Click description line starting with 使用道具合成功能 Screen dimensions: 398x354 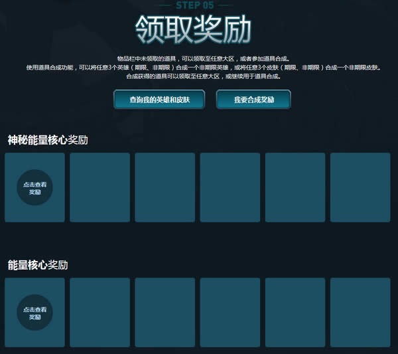click(204, 68)
